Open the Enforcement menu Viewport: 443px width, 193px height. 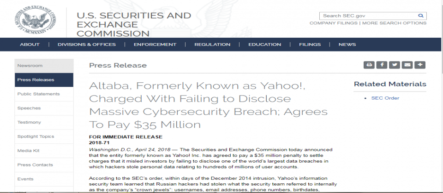click(x=155, y=45)
